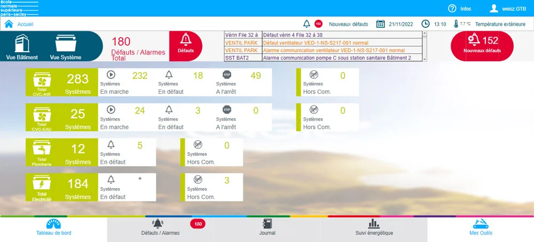Open the Journal tab
The height and width of the screenshot is (242, 534).
tap(267, 229)
